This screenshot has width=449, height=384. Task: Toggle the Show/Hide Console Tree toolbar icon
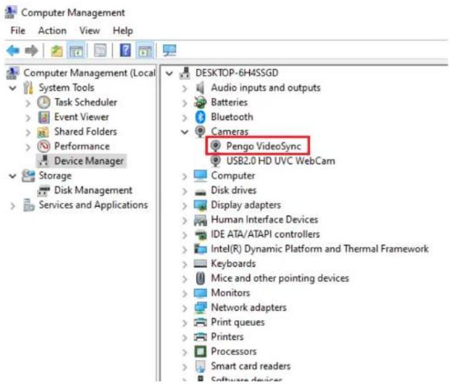pyautogui.click(x=76, y=51)
